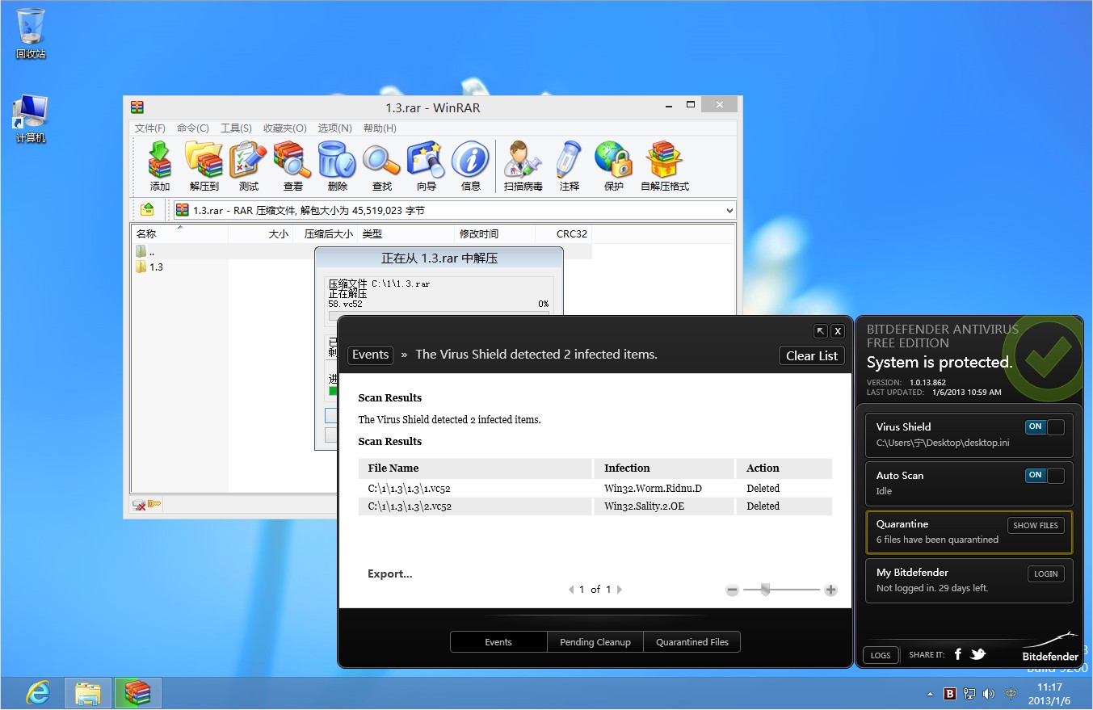Click the up-one-level folder icon in WinRAR
1093x710 pixels.
click(x=147, y=210)
